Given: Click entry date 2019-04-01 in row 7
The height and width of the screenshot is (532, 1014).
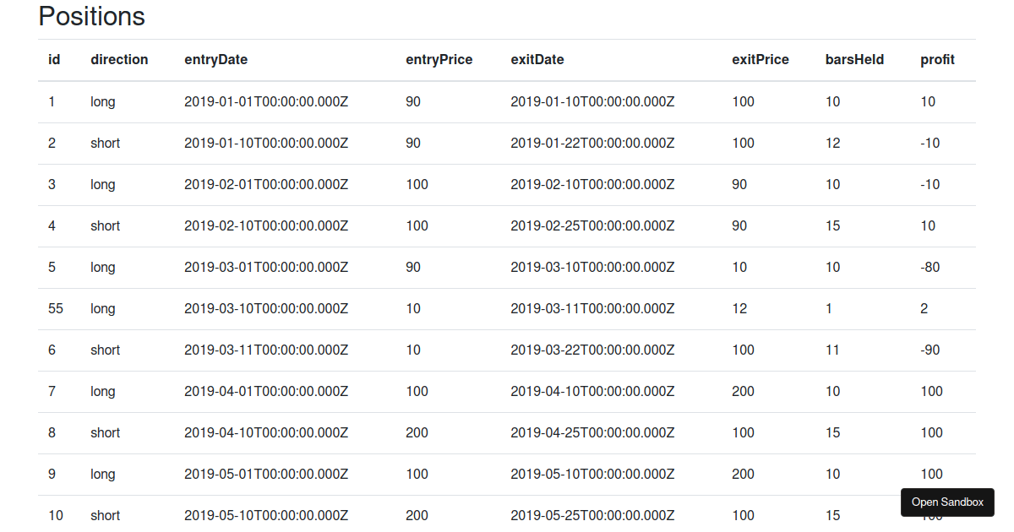Looking at the screenshot, I should tap(266, 391).
